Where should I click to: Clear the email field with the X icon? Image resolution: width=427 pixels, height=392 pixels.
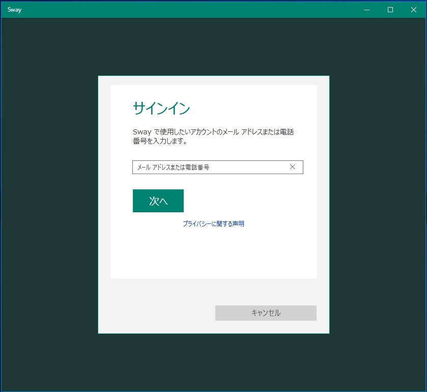pos(293,167)
